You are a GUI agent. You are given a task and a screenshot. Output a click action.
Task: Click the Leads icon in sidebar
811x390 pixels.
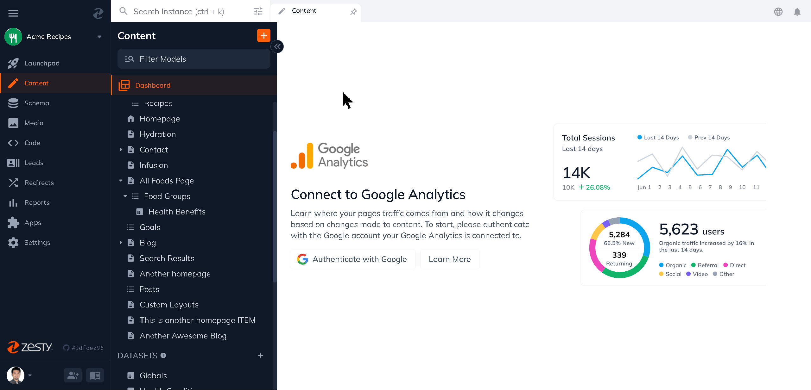[x=13, y=162]
